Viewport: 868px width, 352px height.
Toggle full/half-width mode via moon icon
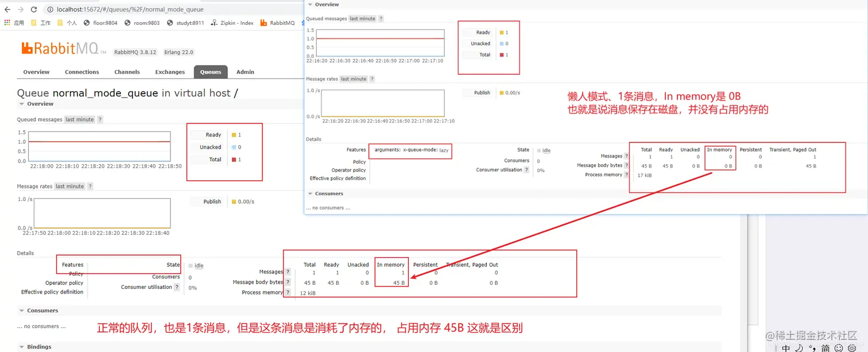click(x=799, y=347)
